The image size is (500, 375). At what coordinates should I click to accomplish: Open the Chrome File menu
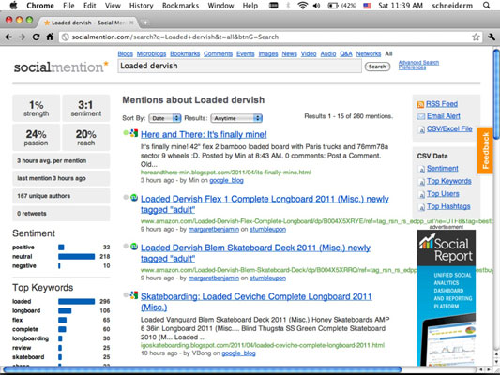(68, 6)
